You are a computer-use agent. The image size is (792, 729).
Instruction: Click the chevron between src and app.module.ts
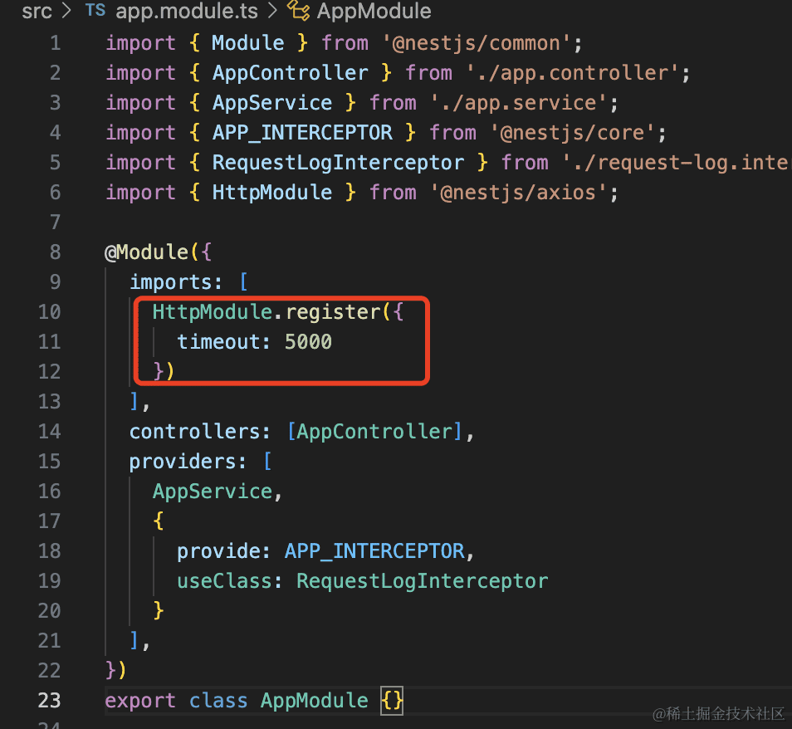pos(68,12)
